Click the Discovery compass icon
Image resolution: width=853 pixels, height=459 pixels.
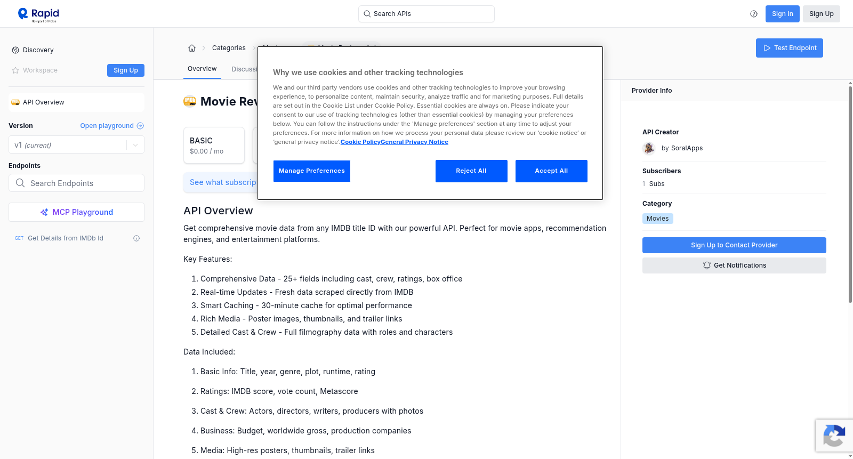pos(15,50)
